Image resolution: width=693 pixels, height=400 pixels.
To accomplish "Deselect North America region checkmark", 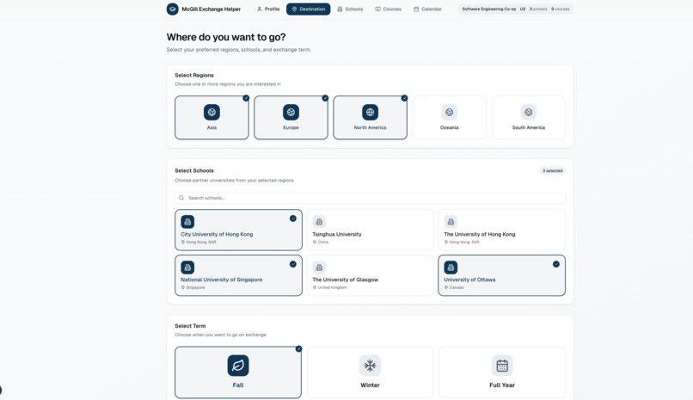I will [404, 98].
